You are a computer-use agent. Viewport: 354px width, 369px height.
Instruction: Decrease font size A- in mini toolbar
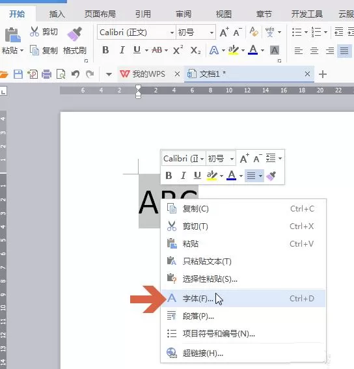pyautogui.click(x=258, y=158)
